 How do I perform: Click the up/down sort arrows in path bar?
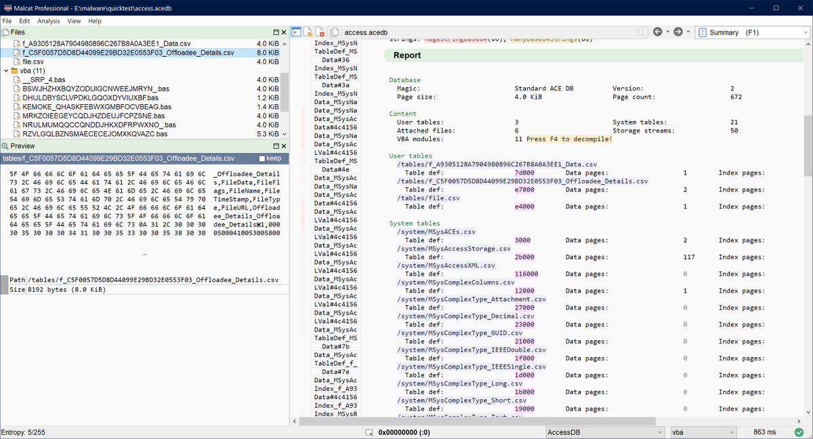(641, 32)
